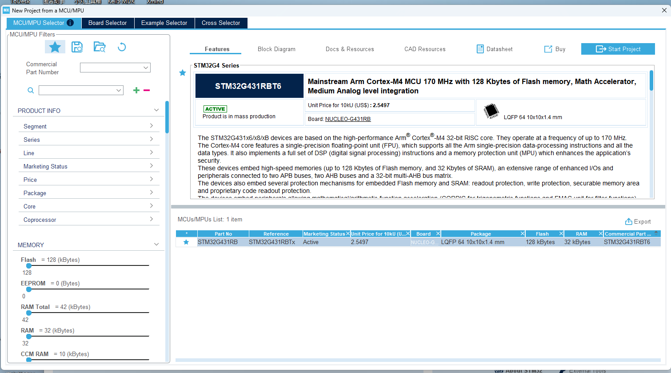Image resolution: width=671 pixels, height=373 pixels.
Task: Save the current filter search icon
Action: point(77,47)
